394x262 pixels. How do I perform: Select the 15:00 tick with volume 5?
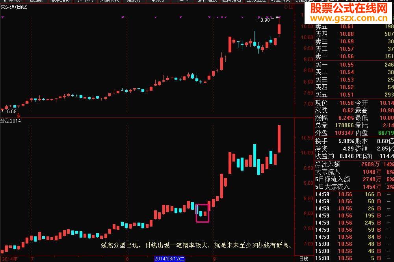[354, 258]
